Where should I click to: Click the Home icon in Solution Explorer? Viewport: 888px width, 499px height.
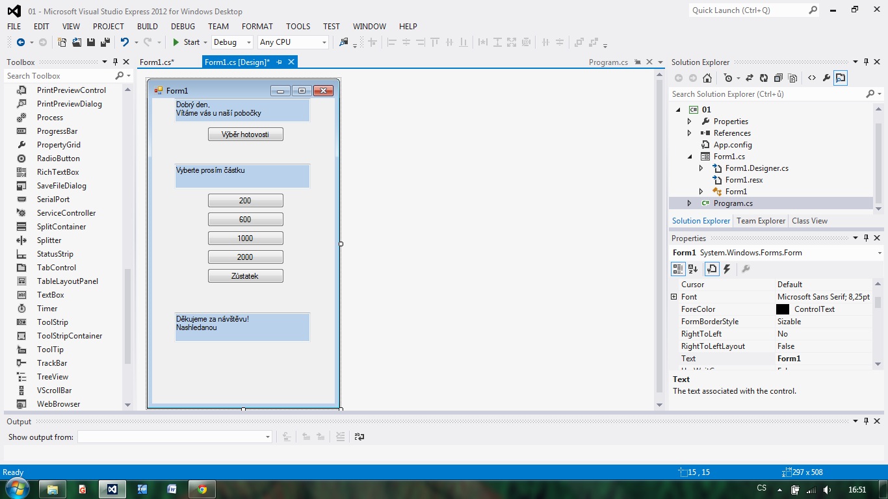707,78
